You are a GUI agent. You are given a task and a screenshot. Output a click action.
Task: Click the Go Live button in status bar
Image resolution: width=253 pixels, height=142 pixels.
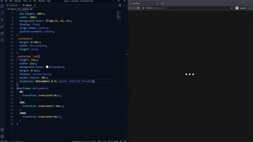pos(113,141)
